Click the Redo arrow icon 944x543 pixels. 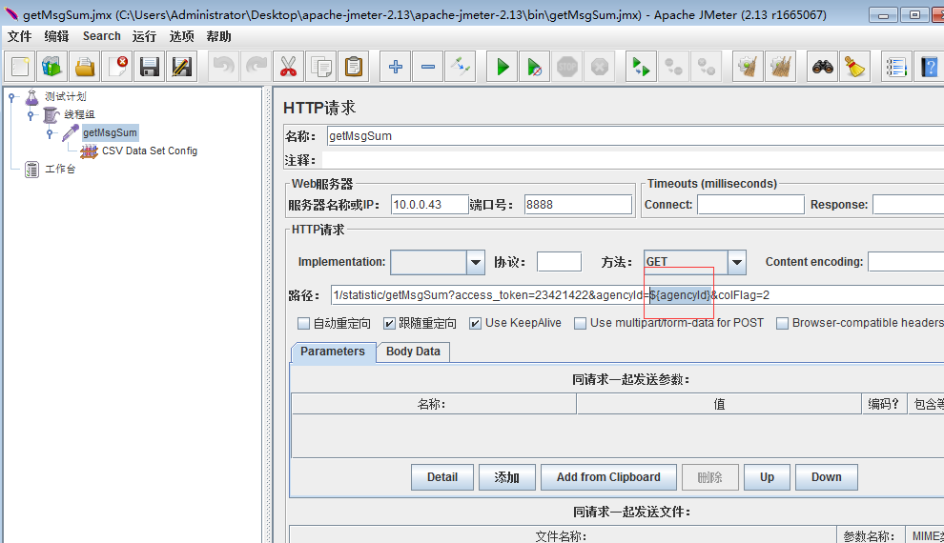click(257, 66)
